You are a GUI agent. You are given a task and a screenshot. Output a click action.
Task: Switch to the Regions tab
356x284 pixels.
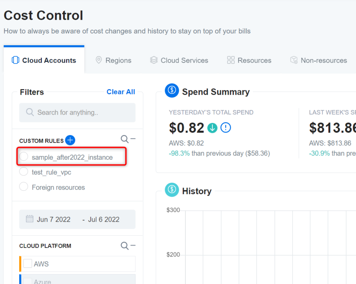click(113, 60)
